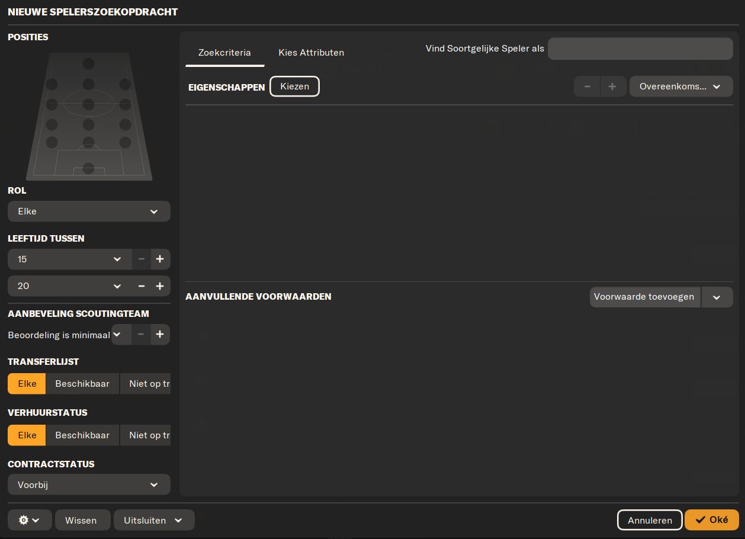Image resolution: width=745 pixels, height=539 pixels.
Task: Decrease maximum age with minus icon
Action: pyautogui.click(x=142, y=286)
